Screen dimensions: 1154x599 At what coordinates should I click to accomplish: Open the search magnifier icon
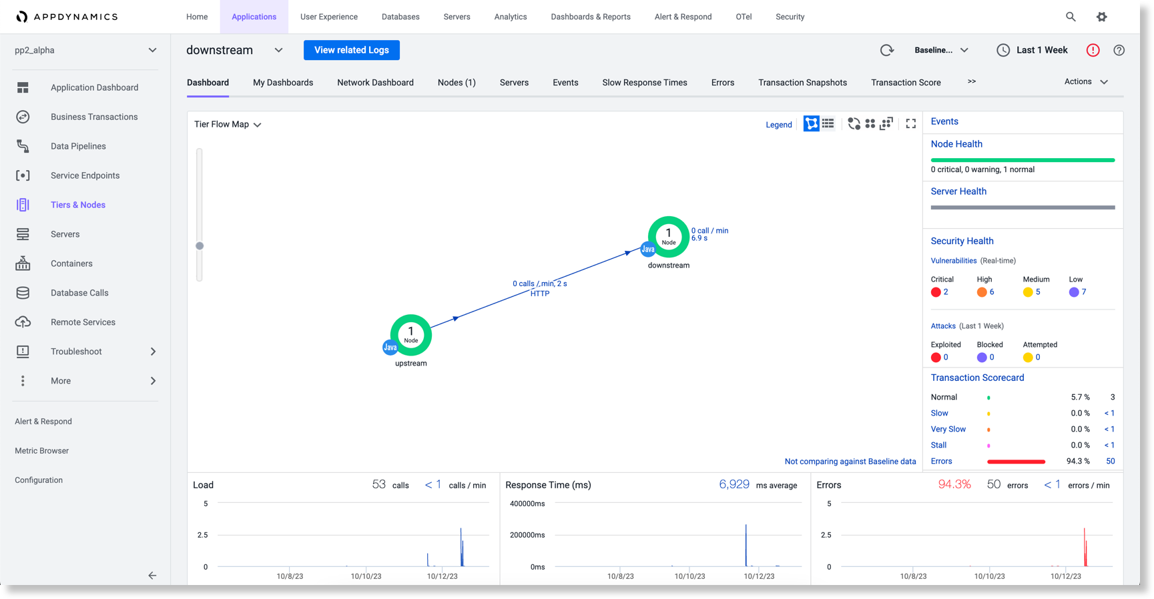(1071, 17)
